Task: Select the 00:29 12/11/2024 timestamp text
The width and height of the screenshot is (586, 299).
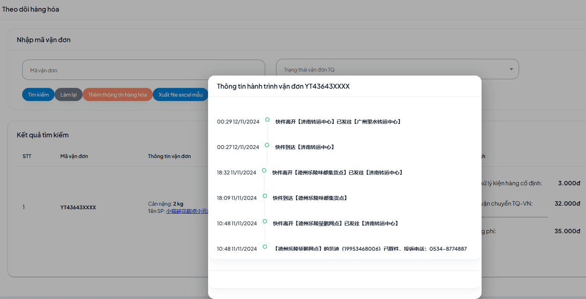Action: (238, 122)
